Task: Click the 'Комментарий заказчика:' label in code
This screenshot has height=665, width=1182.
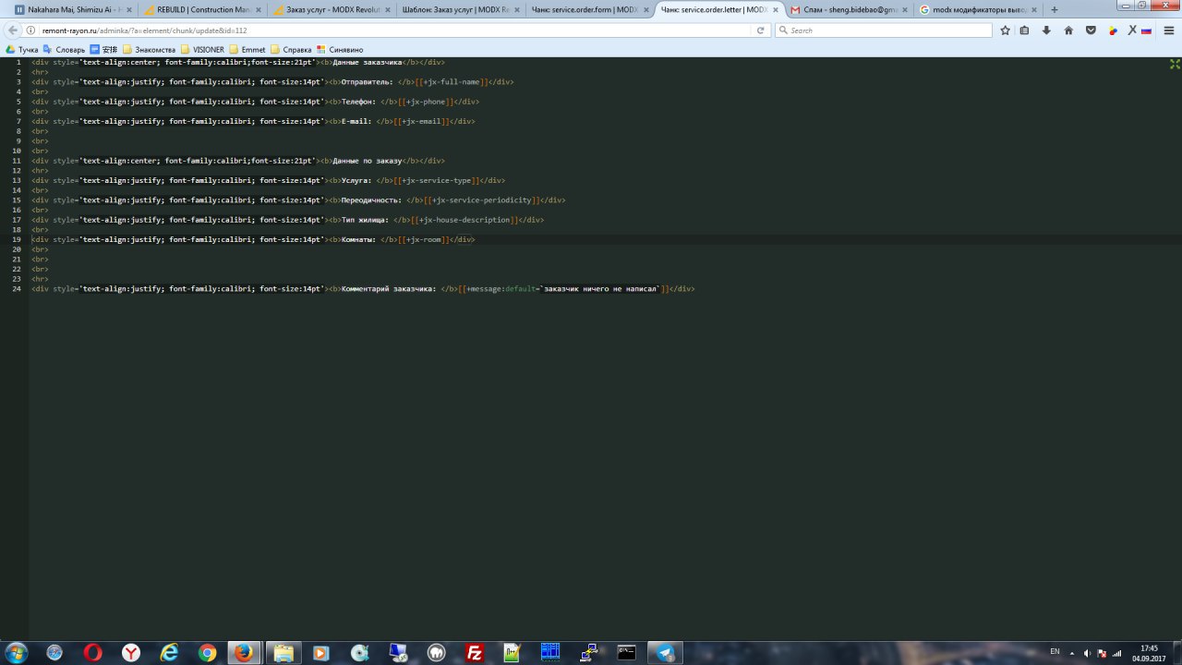Action: [389, 289]
